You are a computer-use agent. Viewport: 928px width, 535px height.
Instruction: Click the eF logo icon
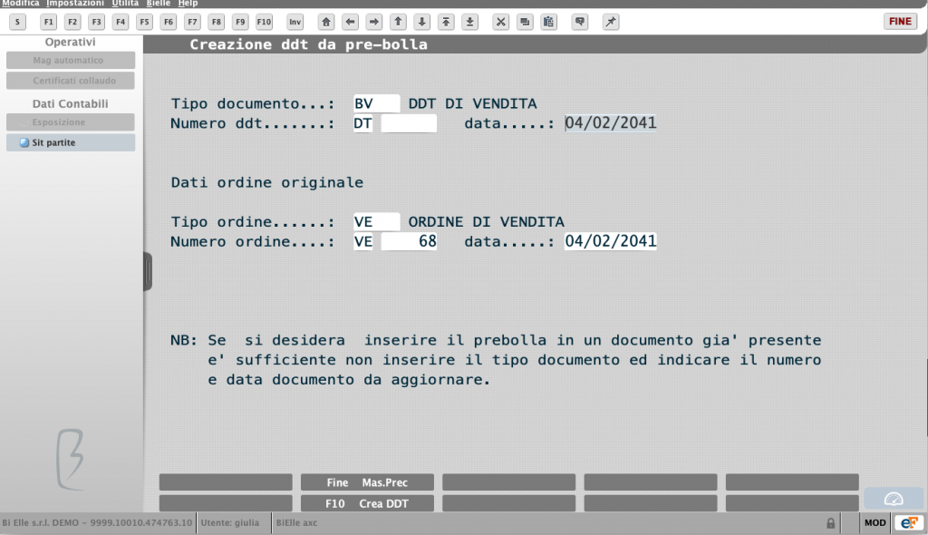(909, 523)
